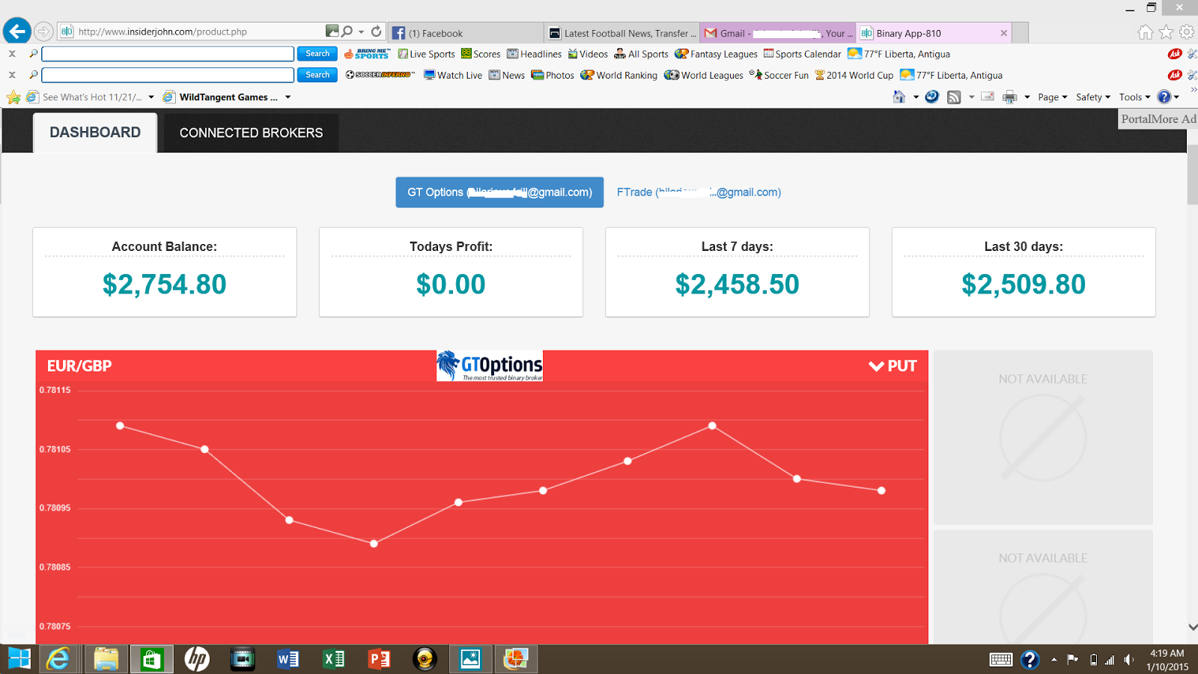Click the page vertical scrollbar thumb

(1192, 174)
